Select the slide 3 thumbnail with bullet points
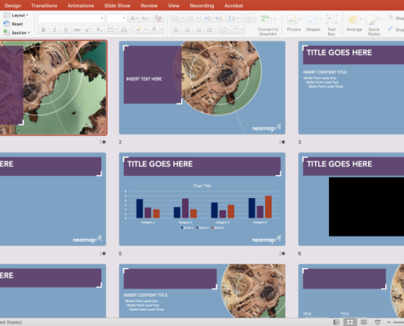The image size is (404, 326). 351,88
